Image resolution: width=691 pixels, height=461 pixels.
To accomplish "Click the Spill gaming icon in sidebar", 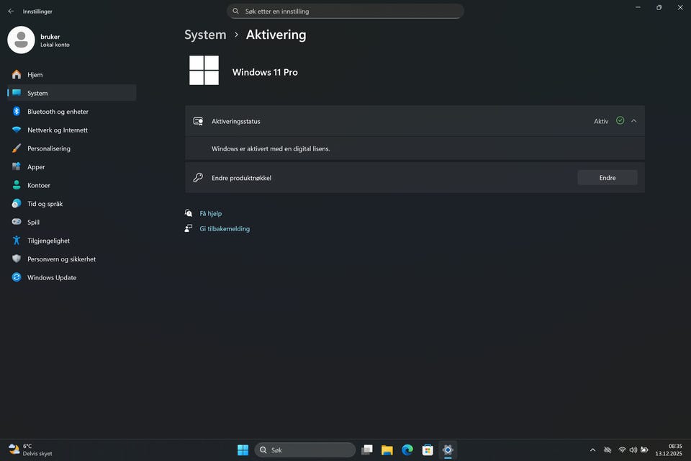I will tap(17, 223).
